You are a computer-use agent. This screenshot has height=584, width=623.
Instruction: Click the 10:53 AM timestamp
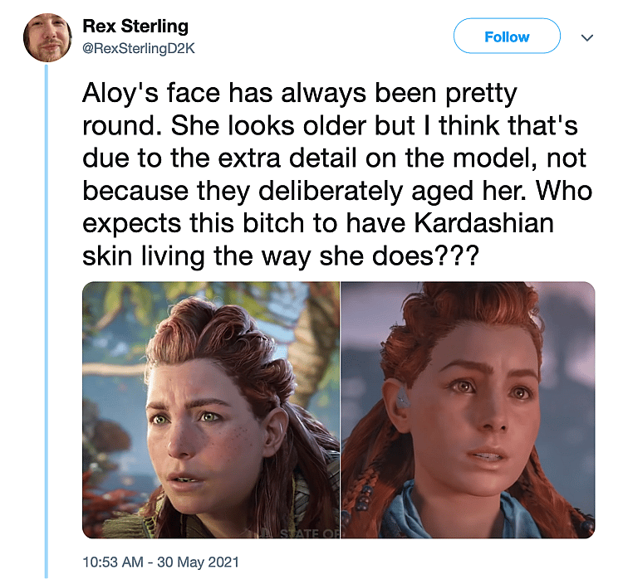coord(113,562)
